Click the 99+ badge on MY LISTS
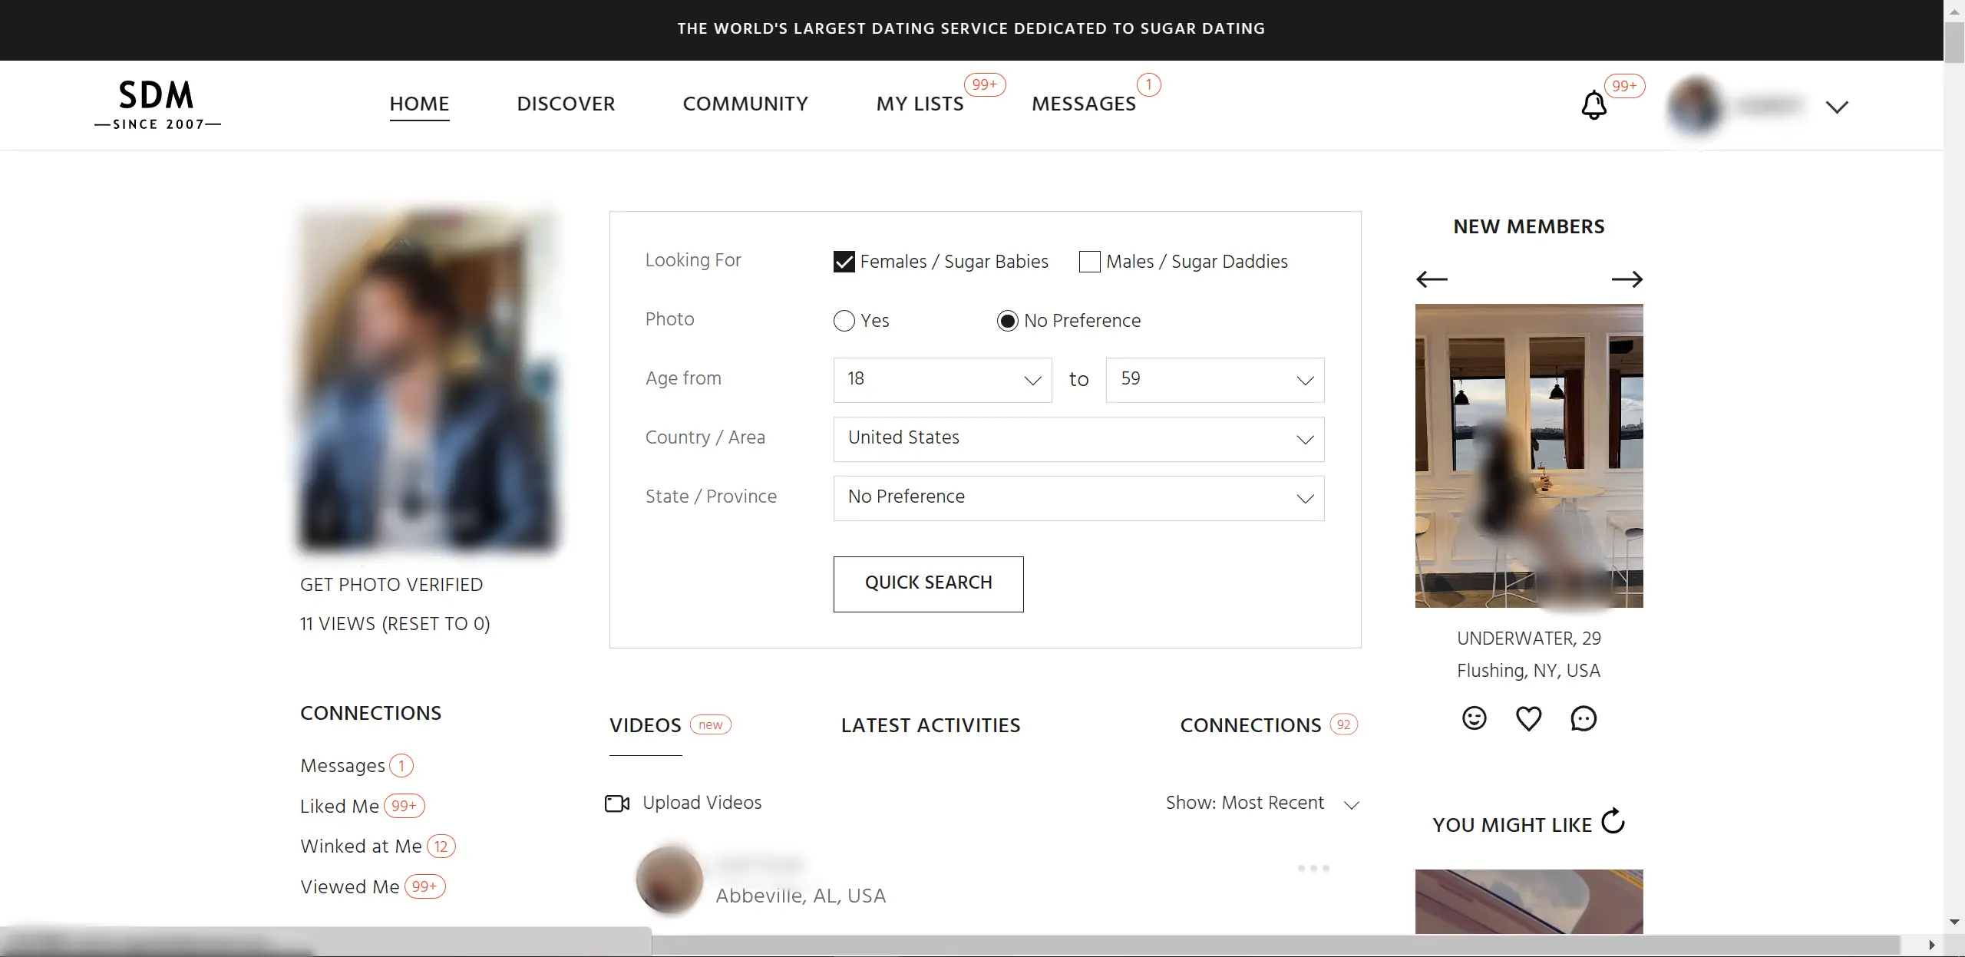This screenshot has width=1965, height=957. coord(984,84)
